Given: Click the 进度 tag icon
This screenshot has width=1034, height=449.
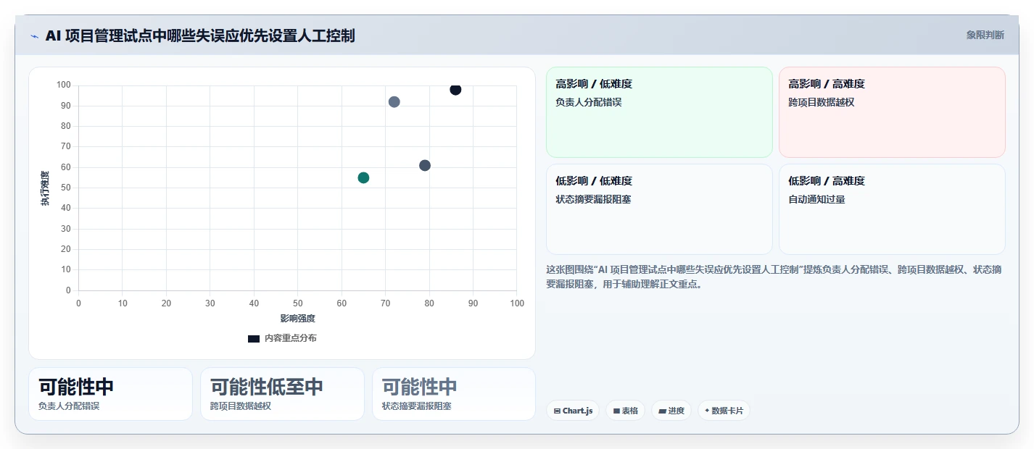Looking at the screenshot, I should point(662,411).
